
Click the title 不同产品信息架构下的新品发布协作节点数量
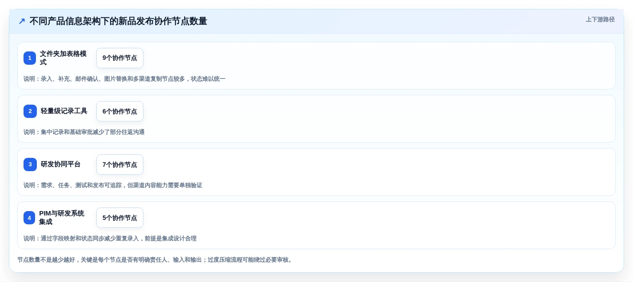click(x=118, y=21)
